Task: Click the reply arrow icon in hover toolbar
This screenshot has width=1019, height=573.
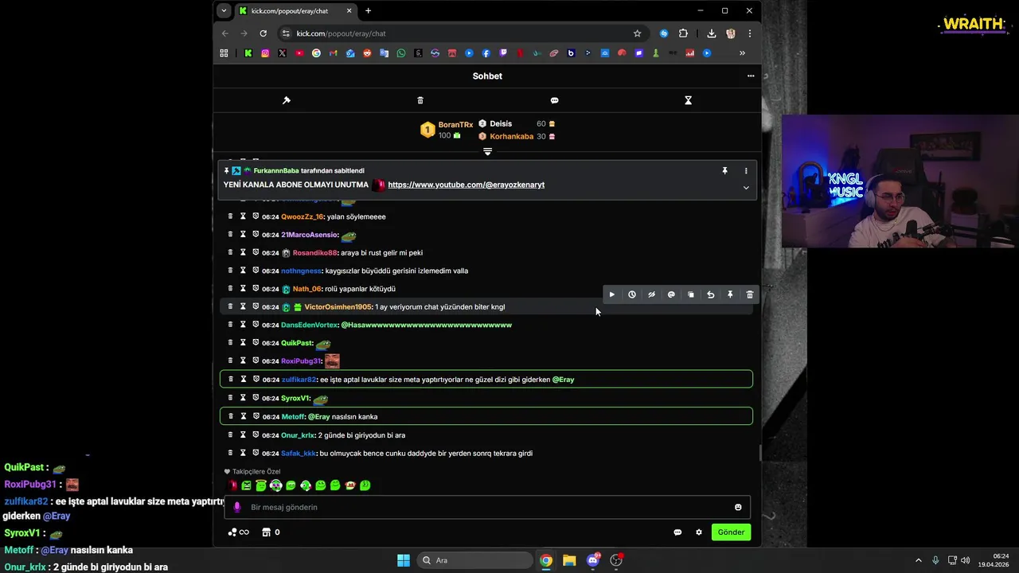Action: coord(711,294)
